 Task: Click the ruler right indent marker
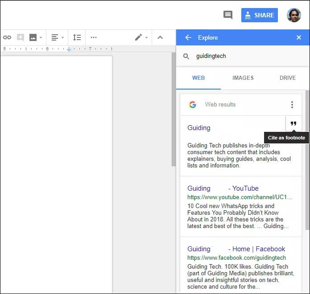69,49
